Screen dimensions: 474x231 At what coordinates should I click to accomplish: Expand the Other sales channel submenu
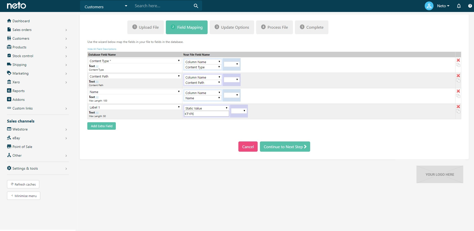[x=66, y=156]
